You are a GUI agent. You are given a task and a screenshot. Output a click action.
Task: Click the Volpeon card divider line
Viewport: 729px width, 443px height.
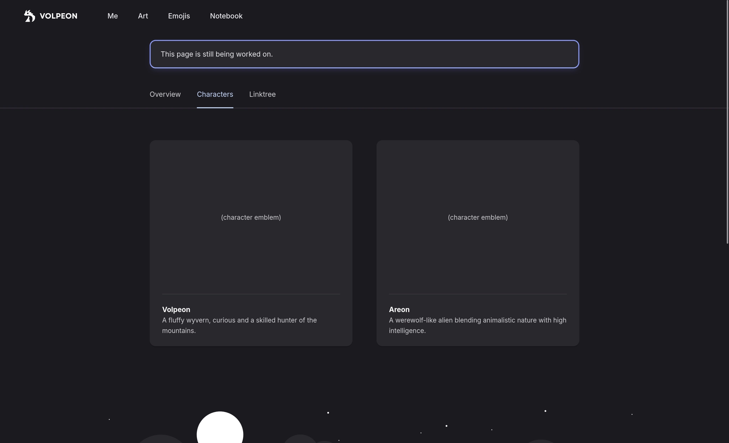pyautogui.click(x=251, y=294)
